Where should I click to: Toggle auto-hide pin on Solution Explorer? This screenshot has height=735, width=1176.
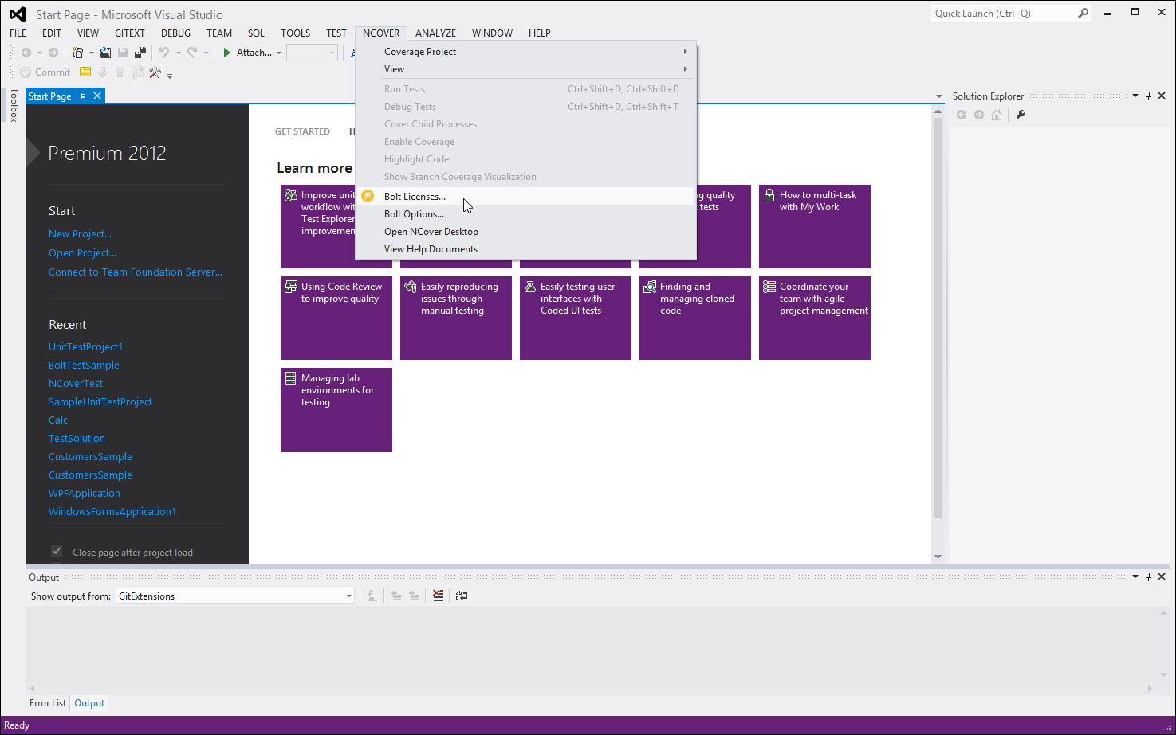[1148, 96]
